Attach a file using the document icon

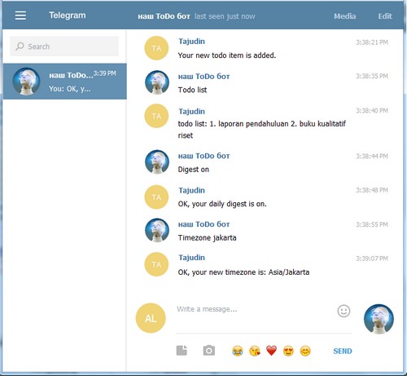[182, 351]
